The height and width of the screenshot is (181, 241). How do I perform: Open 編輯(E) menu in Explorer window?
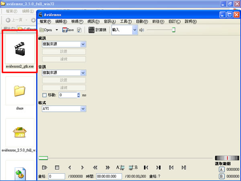[x=28, y=11]
